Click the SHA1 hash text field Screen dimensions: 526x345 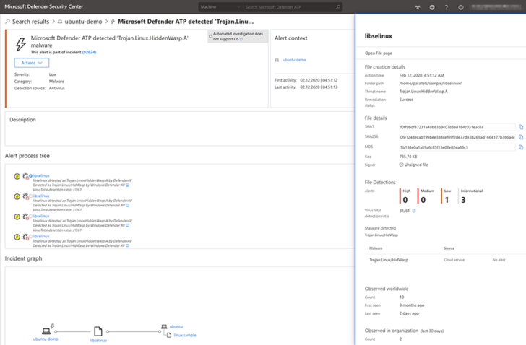[x=457, y=127]
